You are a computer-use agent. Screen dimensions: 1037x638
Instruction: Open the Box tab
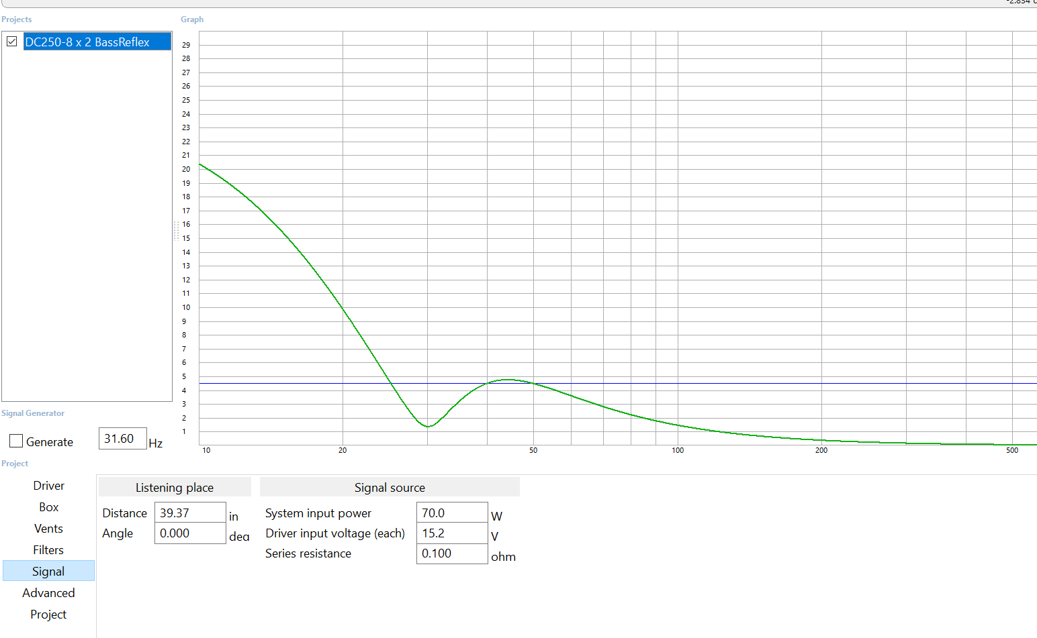(48, 507)
